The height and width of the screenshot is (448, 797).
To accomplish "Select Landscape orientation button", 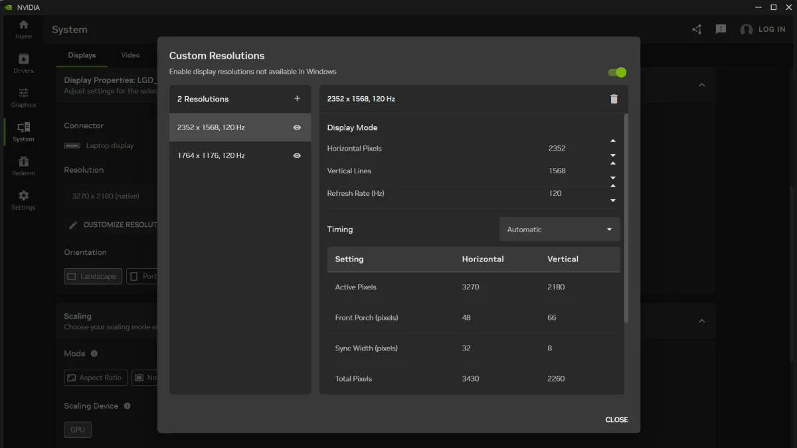I will pyautogui.click(x=93, y=276).
